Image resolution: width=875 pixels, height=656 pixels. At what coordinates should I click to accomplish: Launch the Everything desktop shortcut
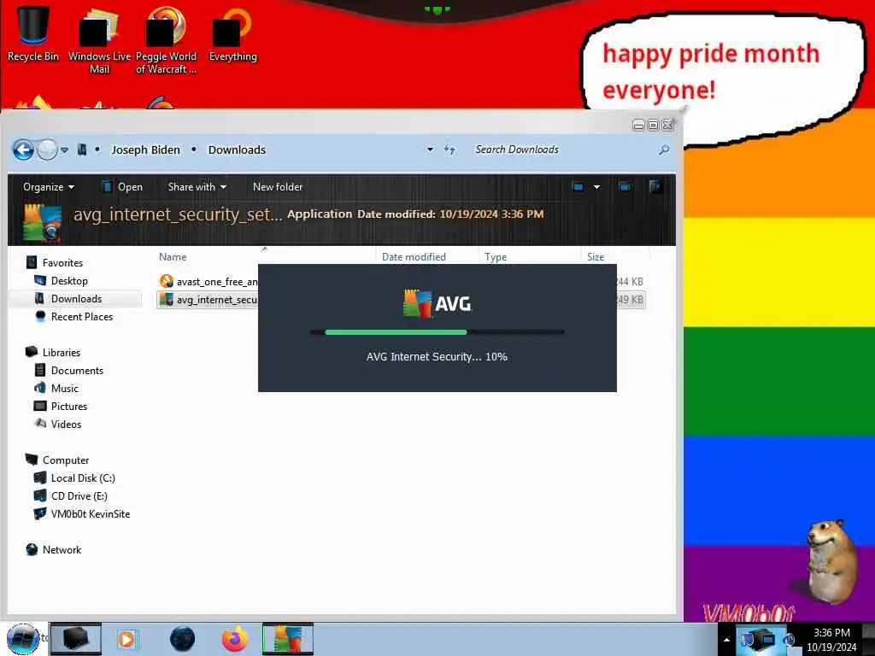(x=232, y=33)
